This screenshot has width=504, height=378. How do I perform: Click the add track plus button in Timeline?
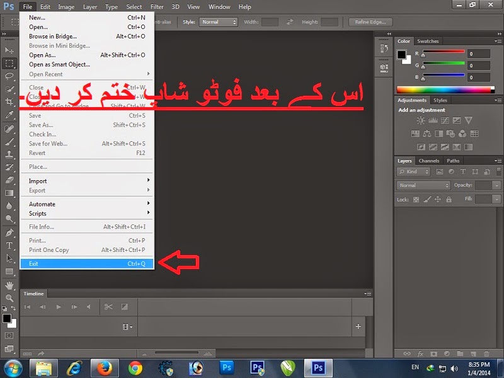(358, 326)
